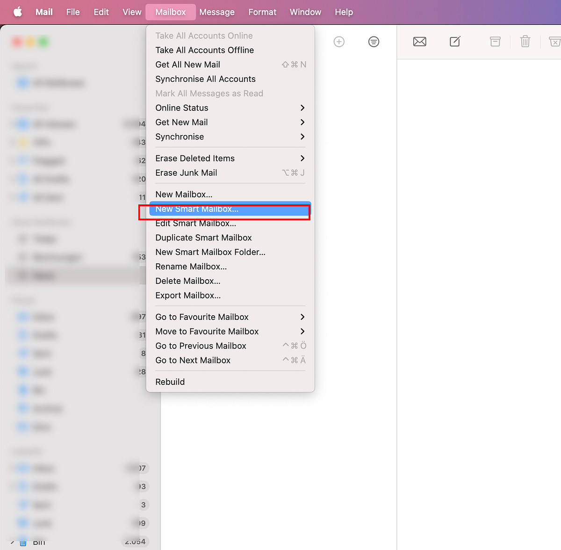The width and height of the screenshot is (561, 550).
Task: Open the Message menu in the menu bar
Action: pos(216,12)
